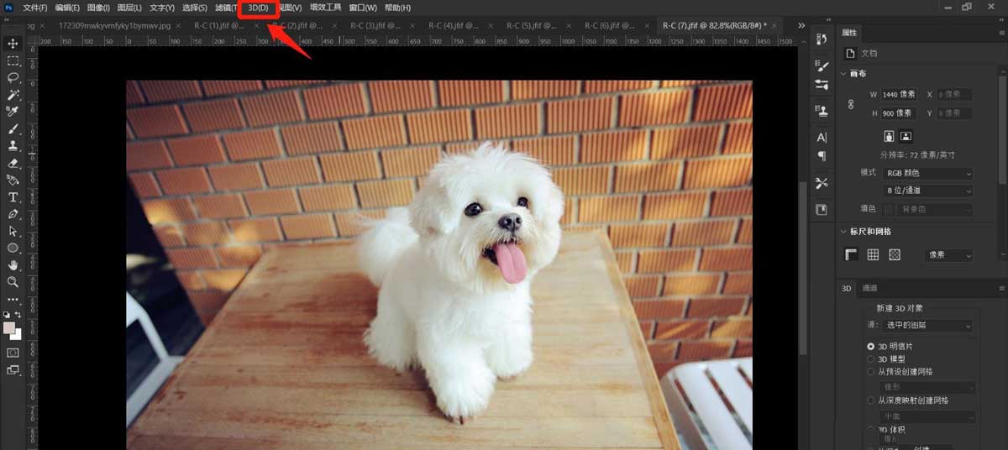This screenshot has width=1008, height=450.
Task: Open the RGB 颜色 mode dropdown
Action: pos(928,173)
